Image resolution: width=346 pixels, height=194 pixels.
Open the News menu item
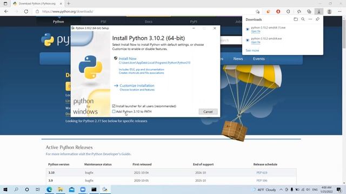coord(238,59)
